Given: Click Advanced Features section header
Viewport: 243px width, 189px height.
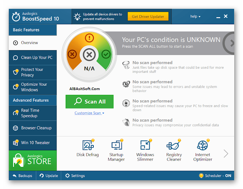Looking at the screenshot, I should tap(33, 100).
